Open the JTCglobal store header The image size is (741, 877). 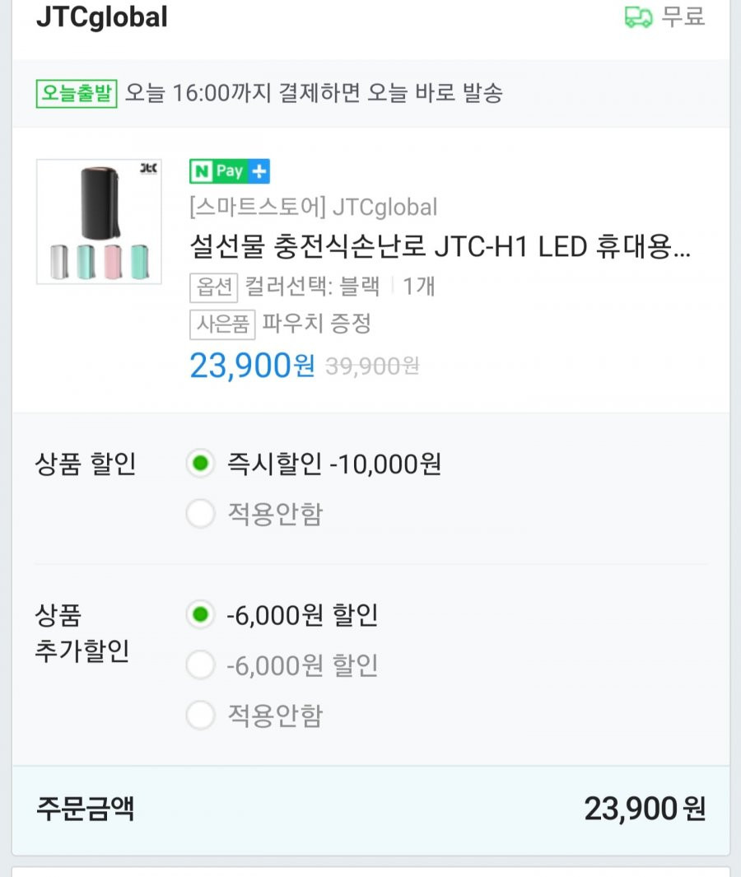(x=102, y=16)
